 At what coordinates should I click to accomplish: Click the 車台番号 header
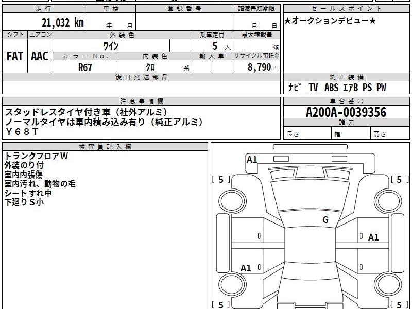[346, 101]
